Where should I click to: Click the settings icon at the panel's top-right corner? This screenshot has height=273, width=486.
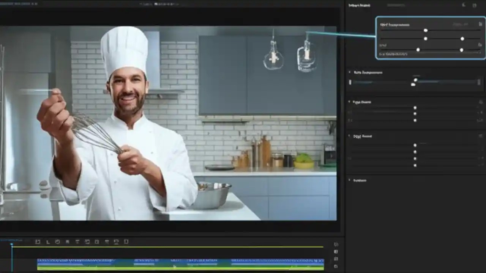(475, 5)
